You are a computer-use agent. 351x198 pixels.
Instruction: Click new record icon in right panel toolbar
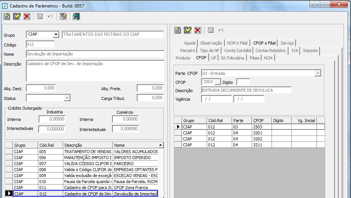[178, 30]
